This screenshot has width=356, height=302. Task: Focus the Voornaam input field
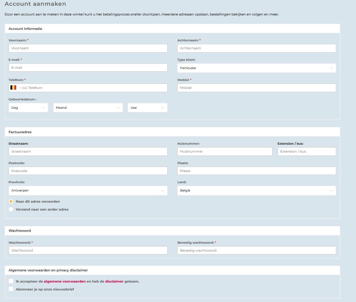coord(88,48)
